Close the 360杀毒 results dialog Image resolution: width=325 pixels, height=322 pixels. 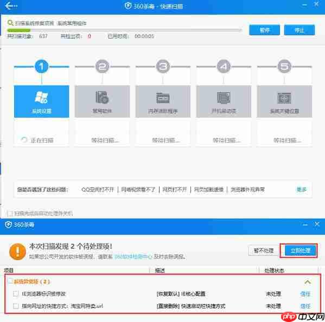click(x=317, y=224)
